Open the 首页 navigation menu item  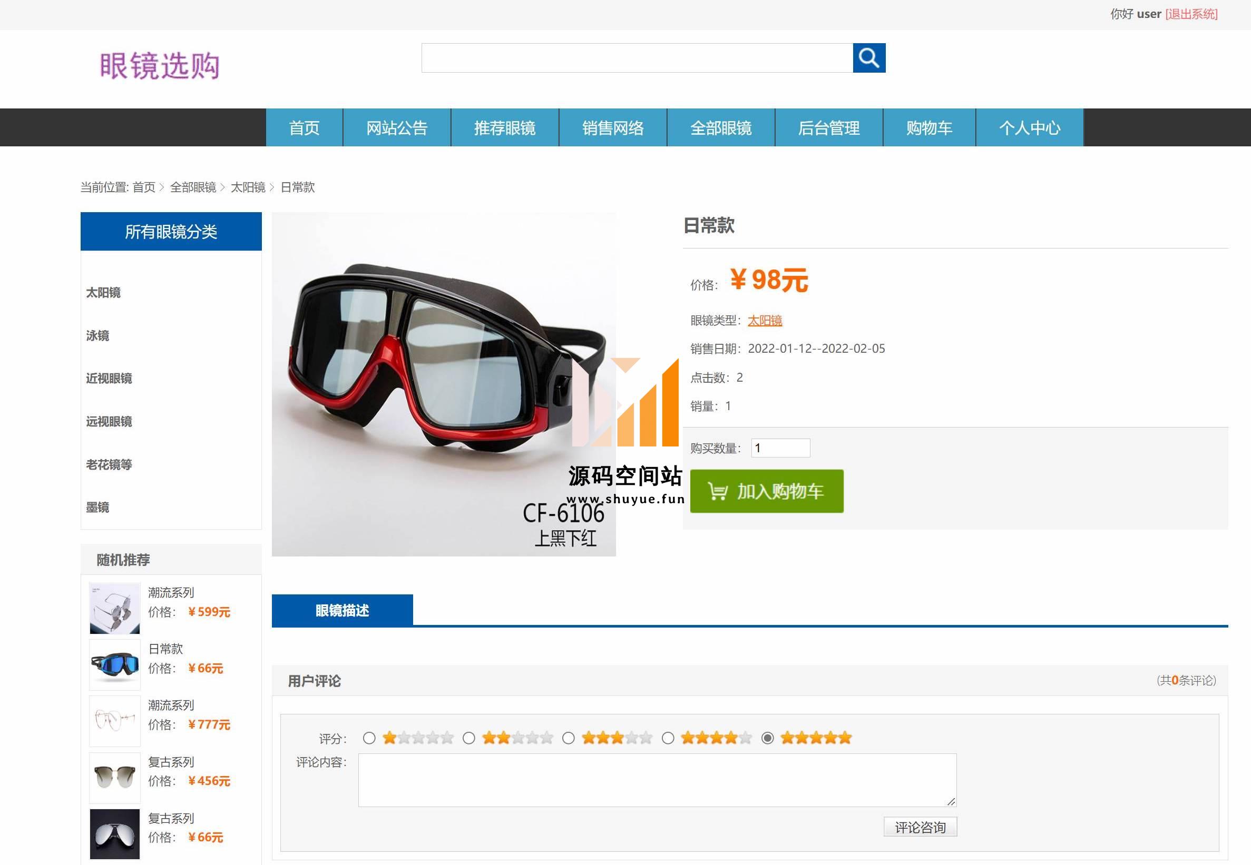point(305,128)
